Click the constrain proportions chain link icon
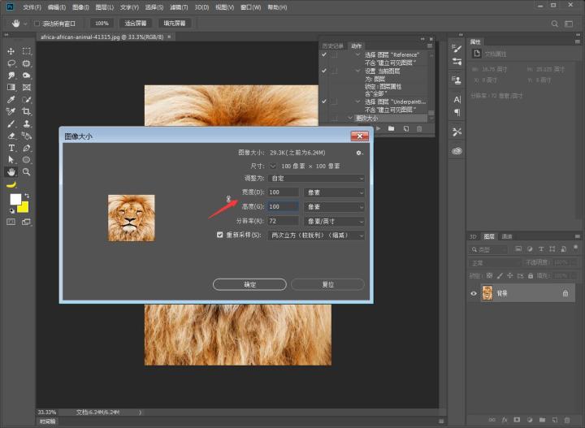 point(228,199)
